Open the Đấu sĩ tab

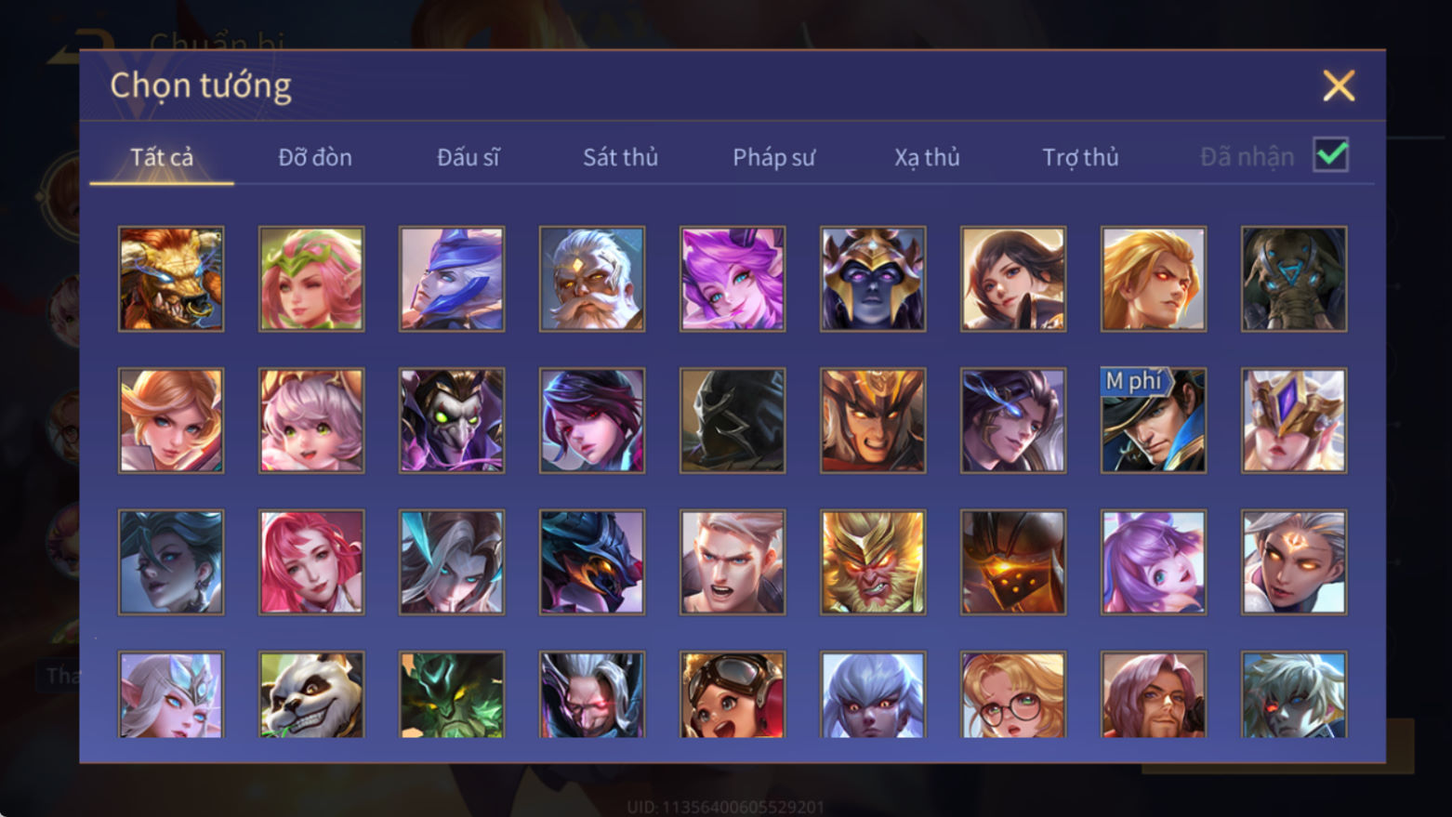469,157
